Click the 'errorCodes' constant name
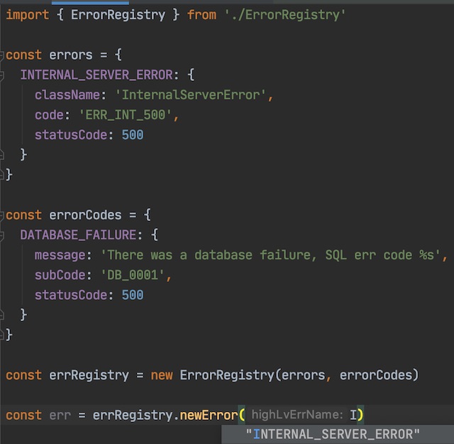 [x=85, y=215]
